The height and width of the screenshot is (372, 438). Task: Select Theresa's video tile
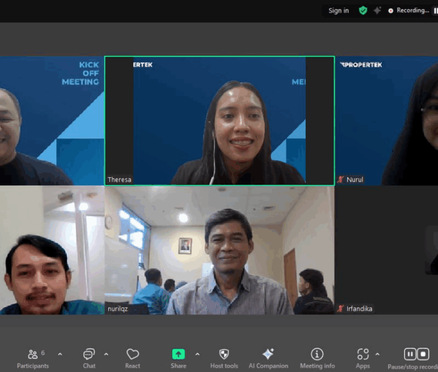click(219, 120)
